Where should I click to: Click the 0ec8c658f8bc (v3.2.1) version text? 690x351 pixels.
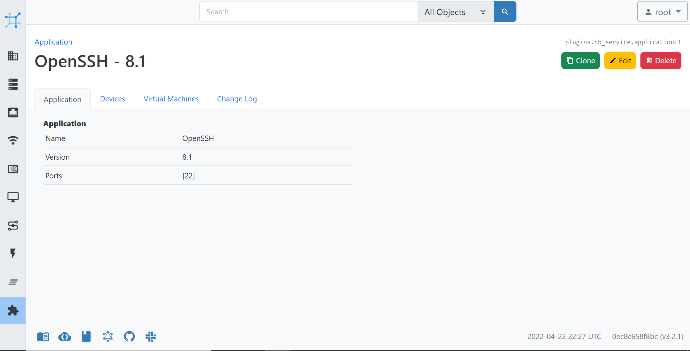click(x=648, y=337)
